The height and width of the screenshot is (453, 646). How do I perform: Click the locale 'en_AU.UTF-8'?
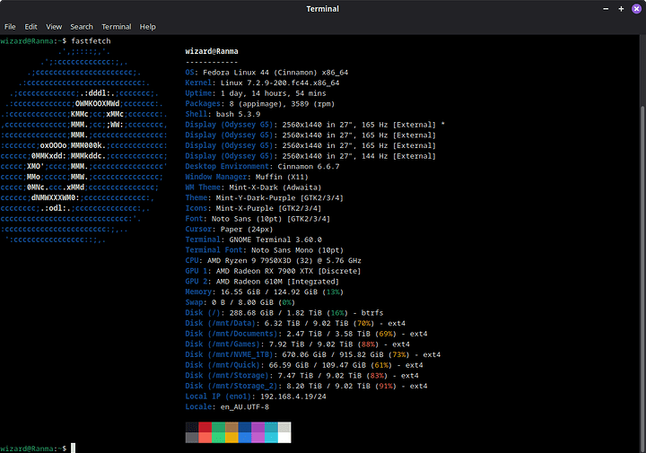tap(245, 407)
